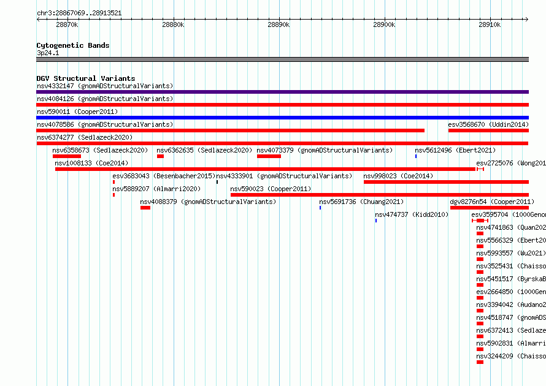The width and height of the screenshot is (546, 386).
Task: Click the esv3568670 (Uddin2014) label
Action: pyautogui.click(x=488, y=124)
